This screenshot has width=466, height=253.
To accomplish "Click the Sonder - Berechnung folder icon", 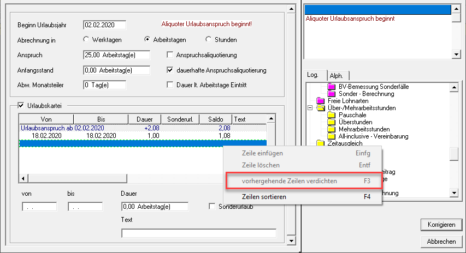I will tap(332, 94).
